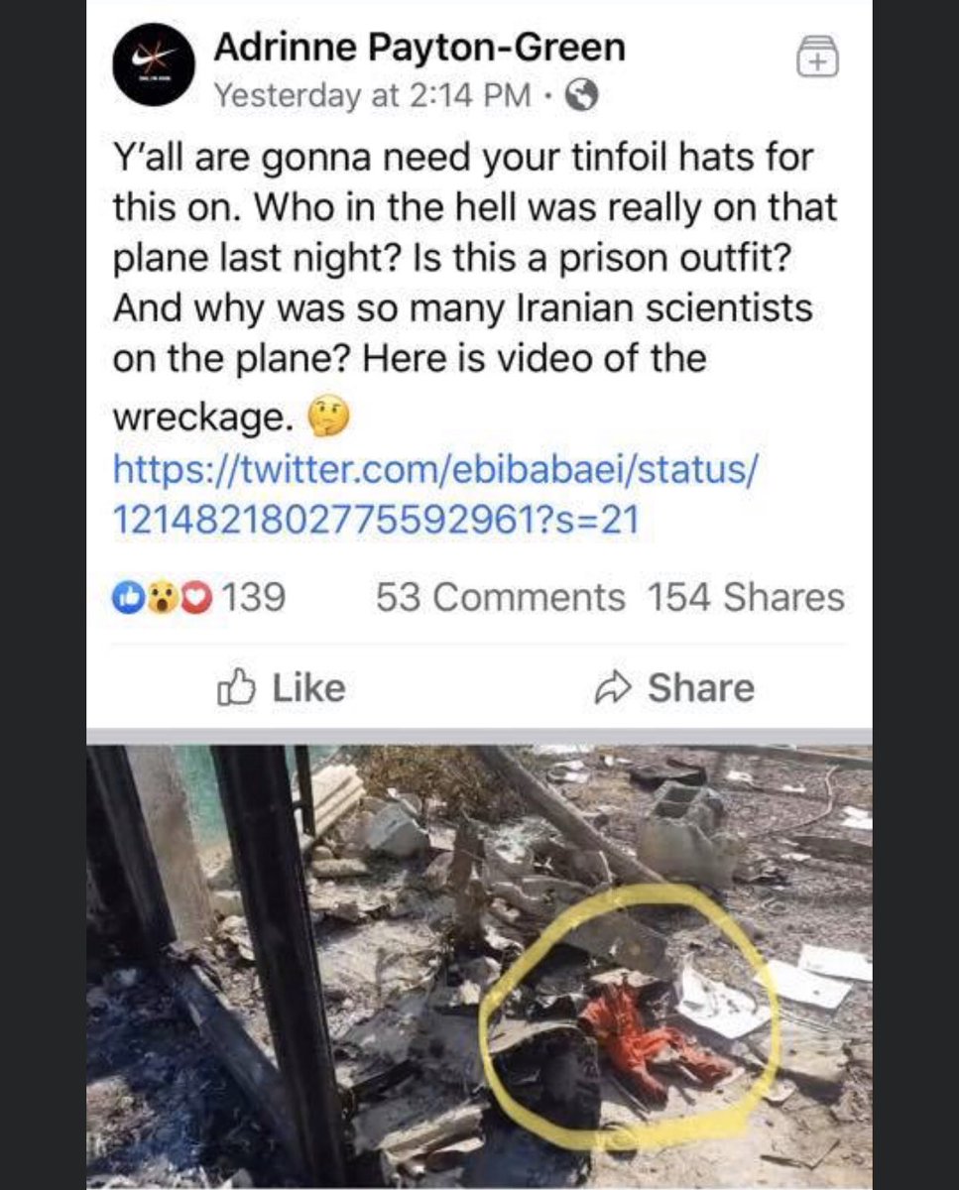Image resolution: width=959 pixels, height=1190 pixels.
Task: Click the public globe privacy icon
Action: click(x=582, y=95)
